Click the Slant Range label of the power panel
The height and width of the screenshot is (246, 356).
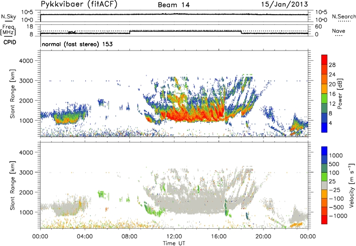click(x=12, y=94)
